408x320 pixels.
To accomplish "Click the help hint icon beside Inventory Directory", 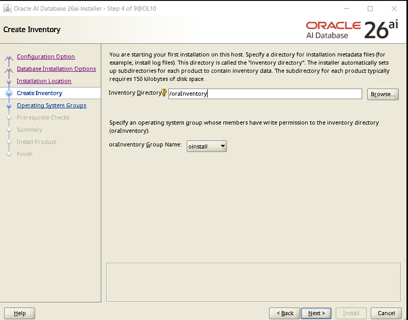I will point(164,92).
